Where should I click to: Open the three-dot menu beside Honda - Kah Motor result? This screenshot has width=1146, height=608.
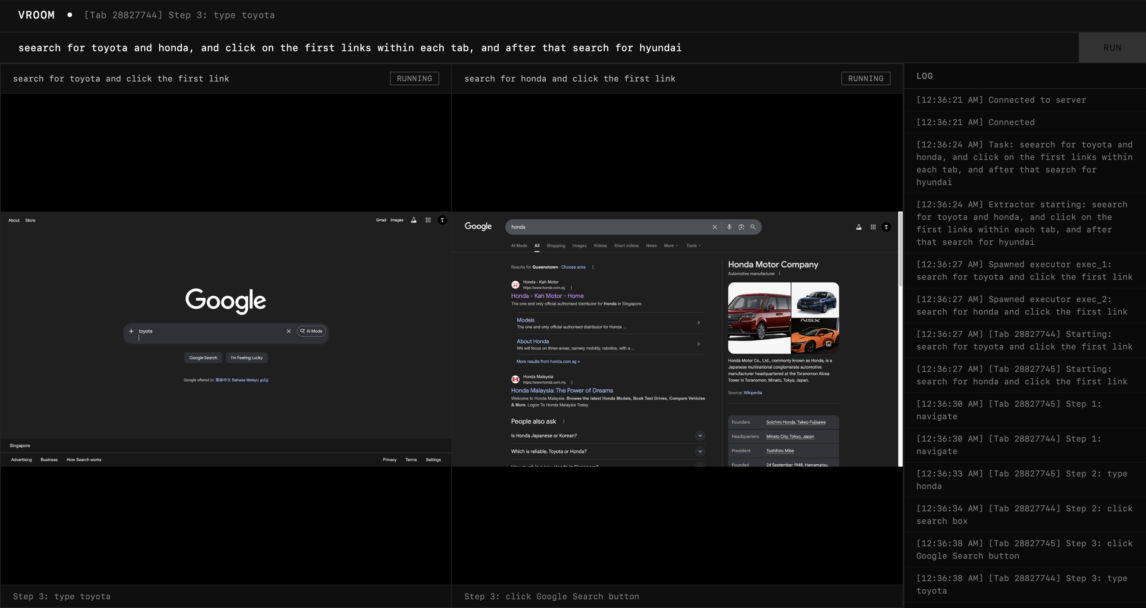(x=571, y=288)
